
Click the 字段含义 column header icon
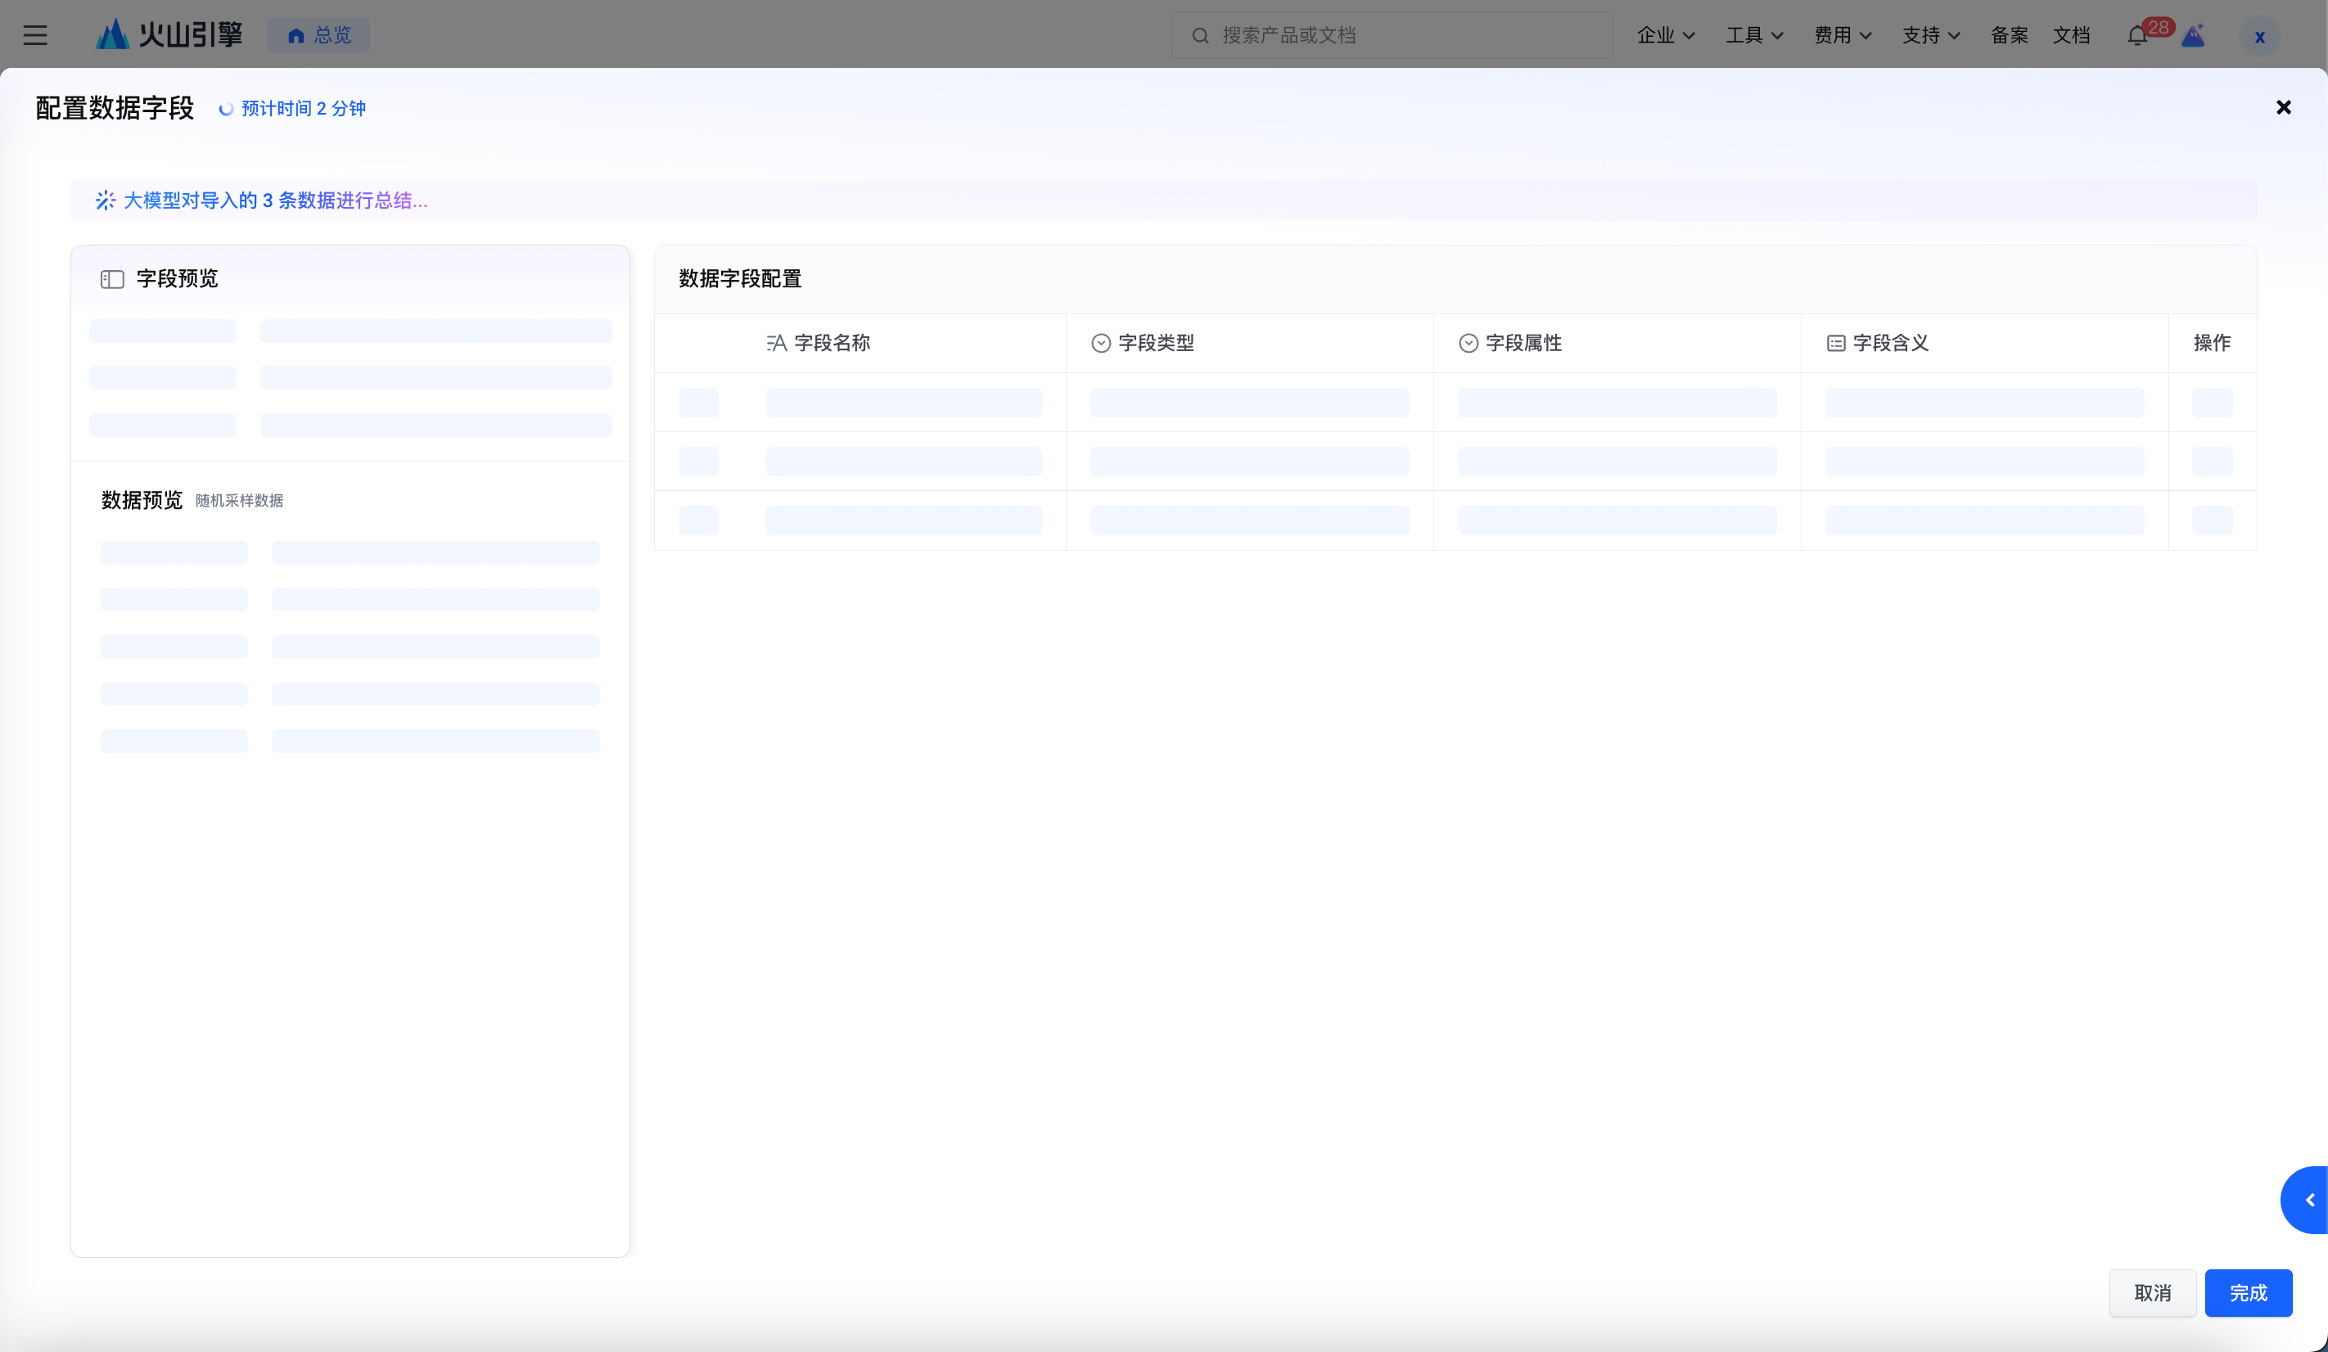click(x=1835, y=344)
